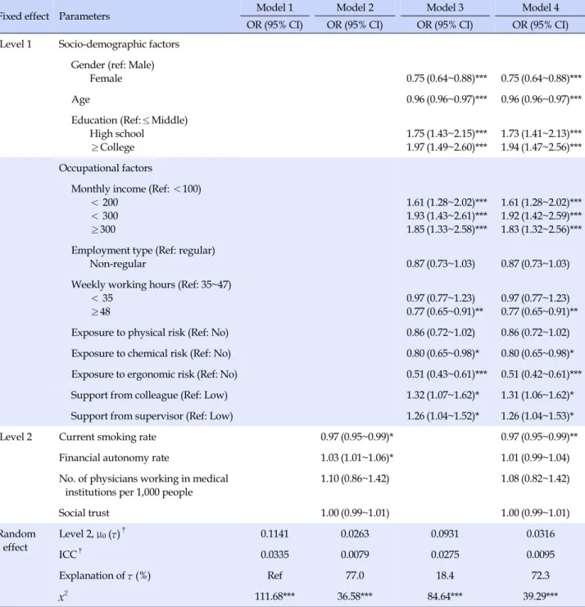Screen dimensions: 585x607
Task: Click Model 3 value 1.93 (1.43~2.61)
Action: (x=447, y=215)
